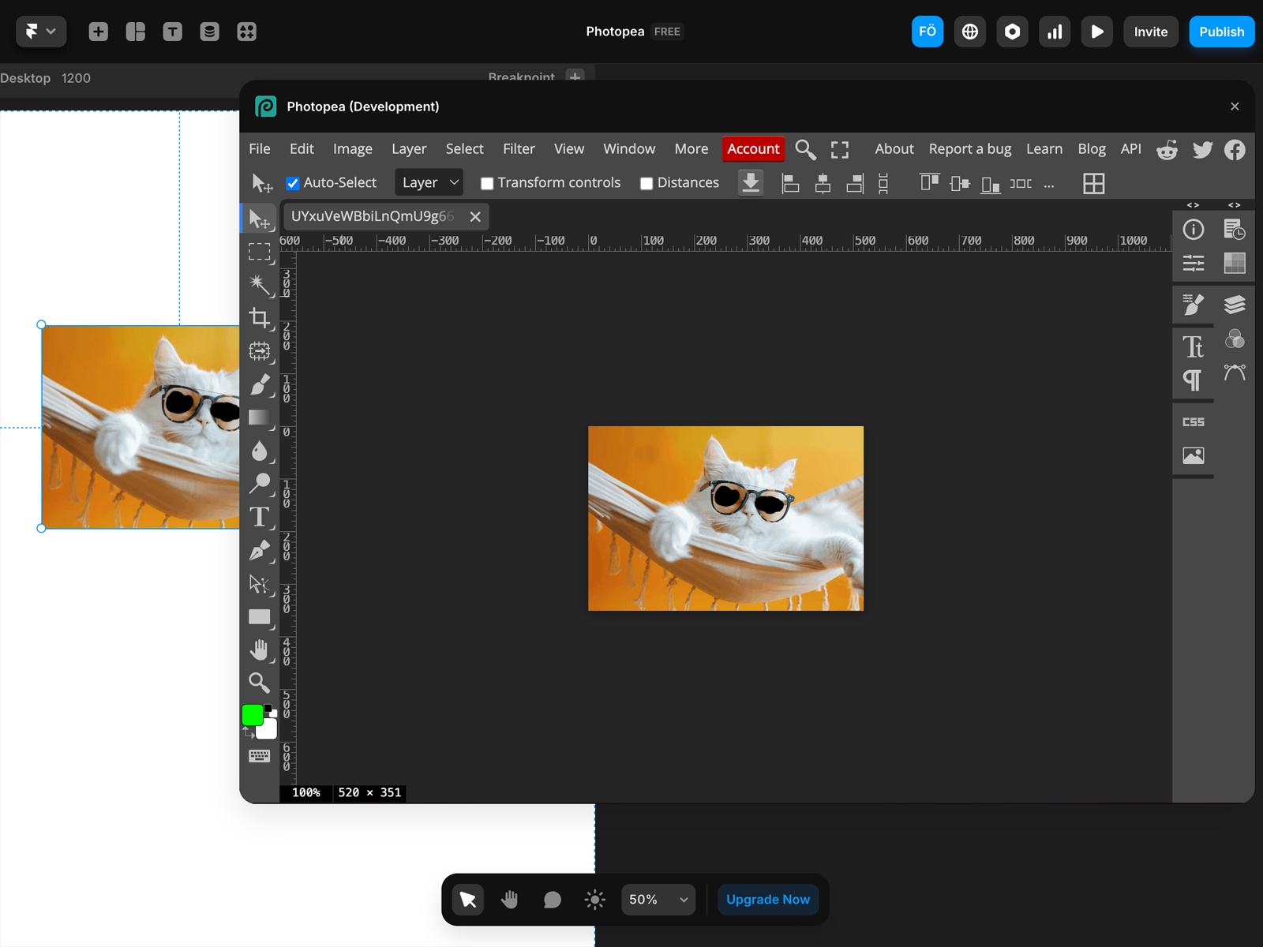The height and width of the screenshot is (947, 1263).
Task: Click the Framer preview play button
Action: (1097, 32)
